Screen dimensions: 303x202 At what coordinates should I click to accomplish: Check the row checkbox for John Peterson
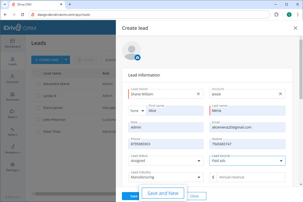click(x=38, y=120)
